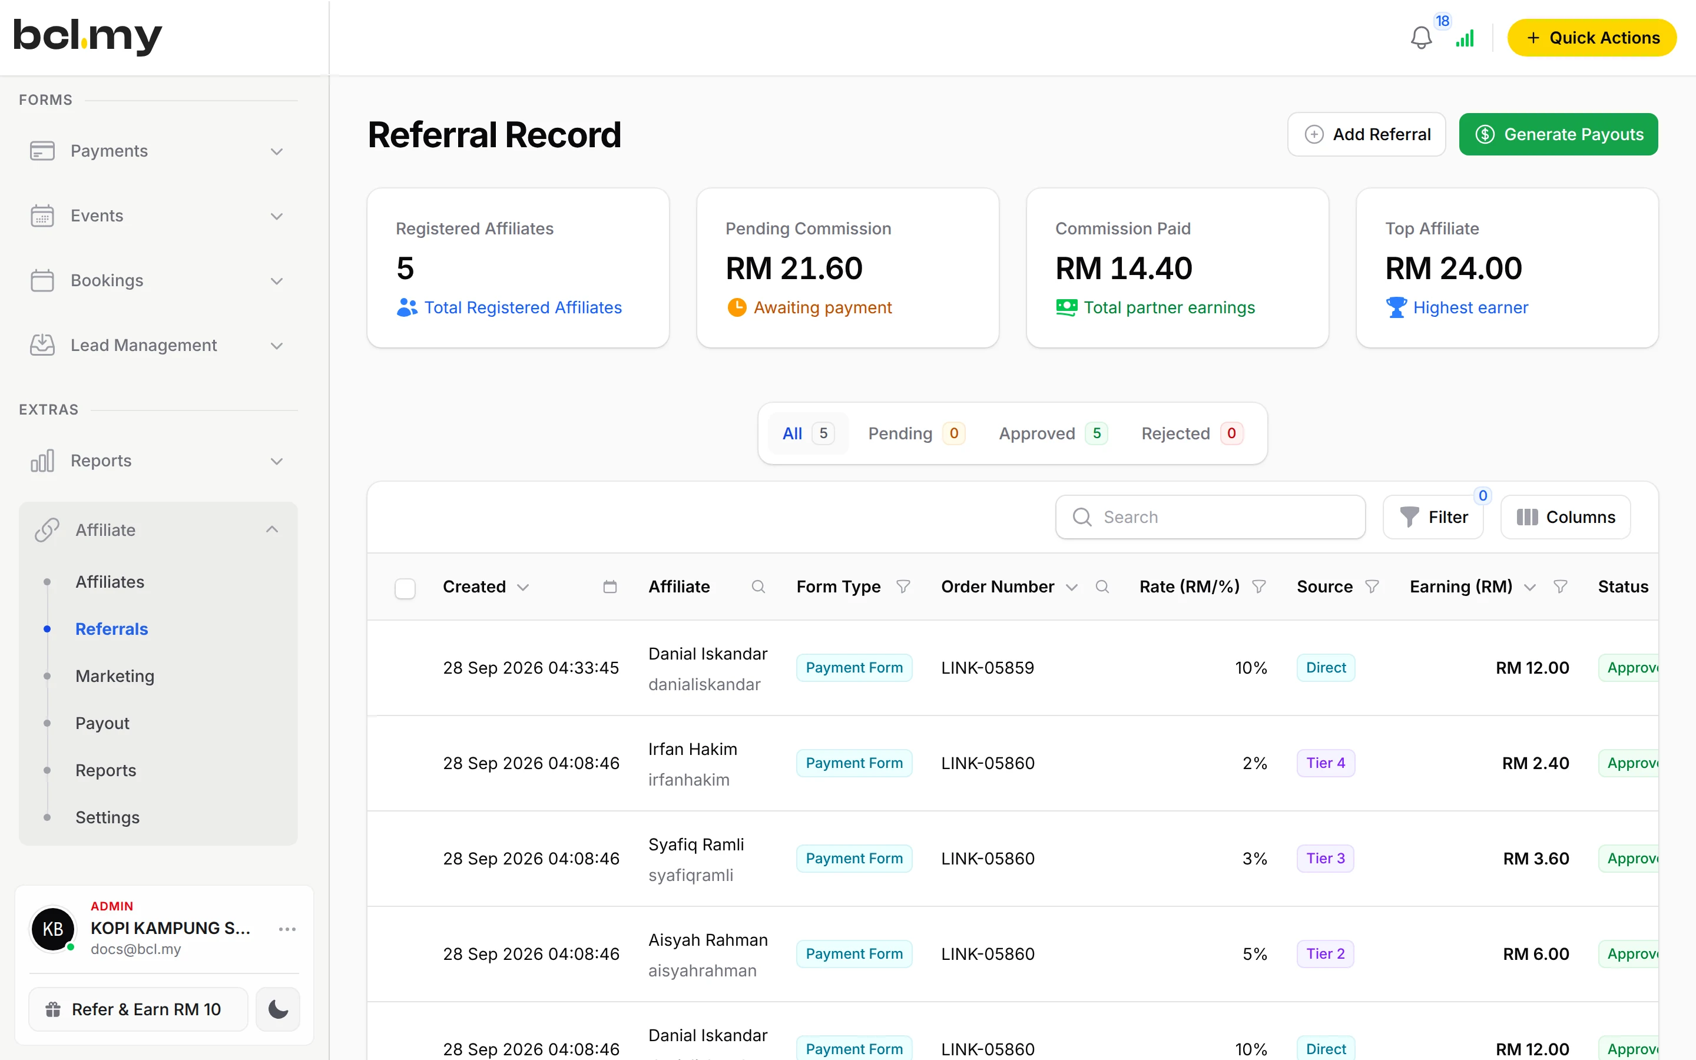Open Settings in the Affiliate submenu

point(107,817)
